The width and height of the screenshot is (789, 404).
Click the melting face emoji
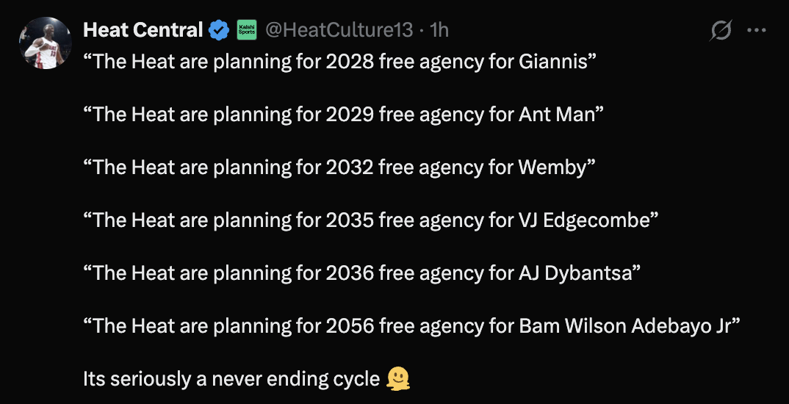coord(397,379)
